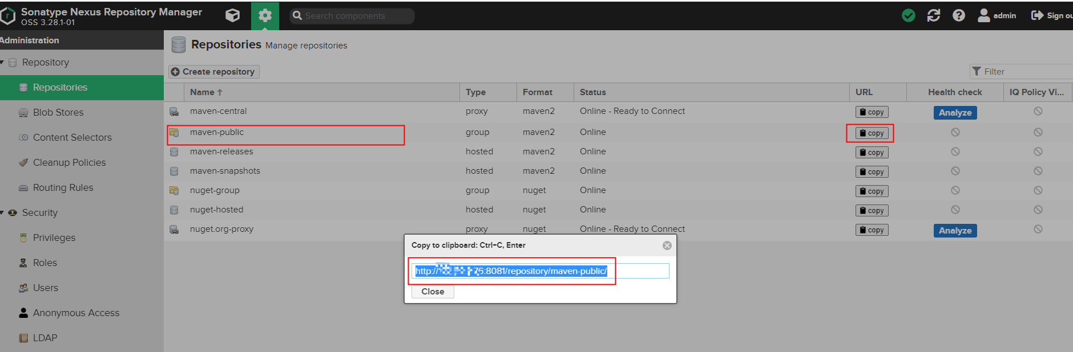Click the refresh icon in header
Viewport: 1073px width, 352px height.
(933, 15)
